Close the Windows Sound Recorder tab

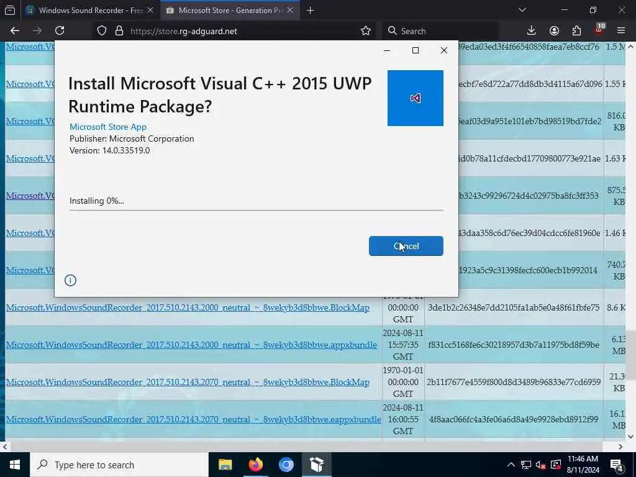pyautogui.click(x=150, y=10)
